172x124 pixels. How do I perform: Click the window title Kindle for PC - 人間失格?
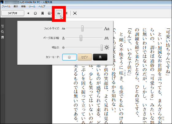point(39,2)
